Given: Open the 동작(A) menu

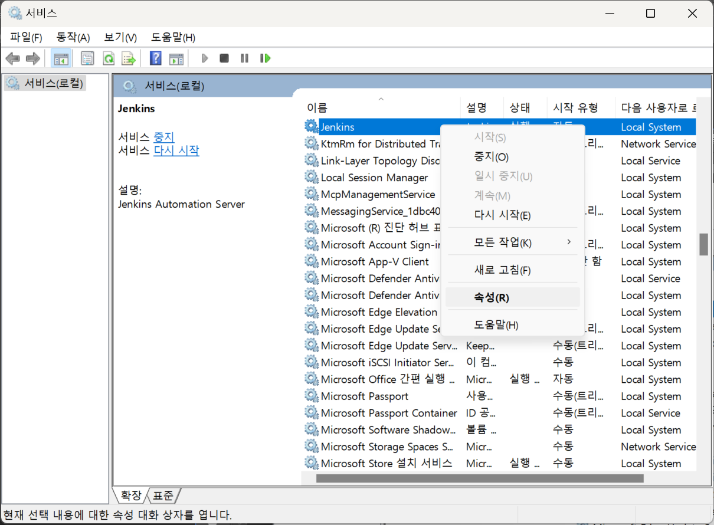Looking at the screenshot, I should (73, 38).
